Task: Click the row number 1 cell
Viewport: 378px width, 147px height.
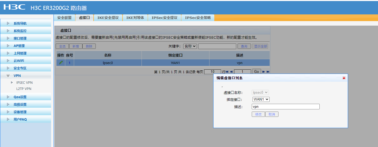Action: click(70, 63)
